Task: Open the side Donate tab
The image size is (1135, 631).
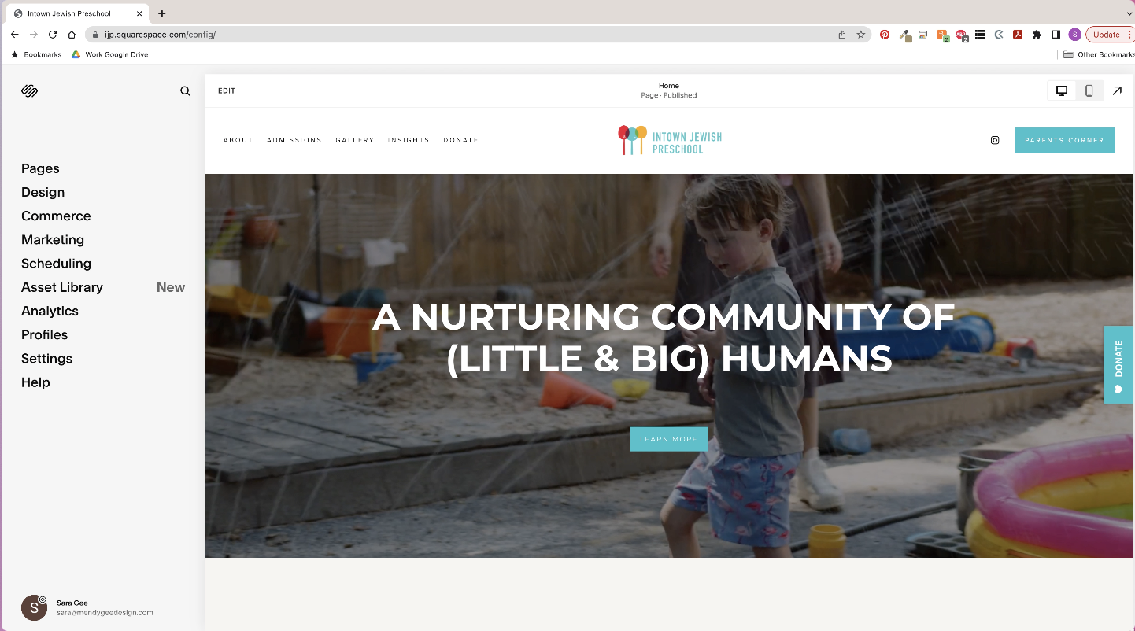Action: [1119, 365]
